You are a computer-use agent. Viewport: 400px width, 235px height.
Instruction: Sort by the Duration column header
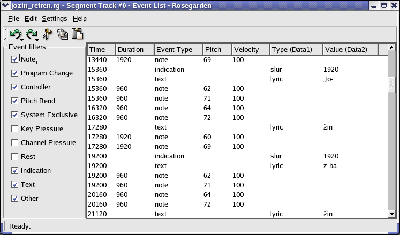point(135,49)
